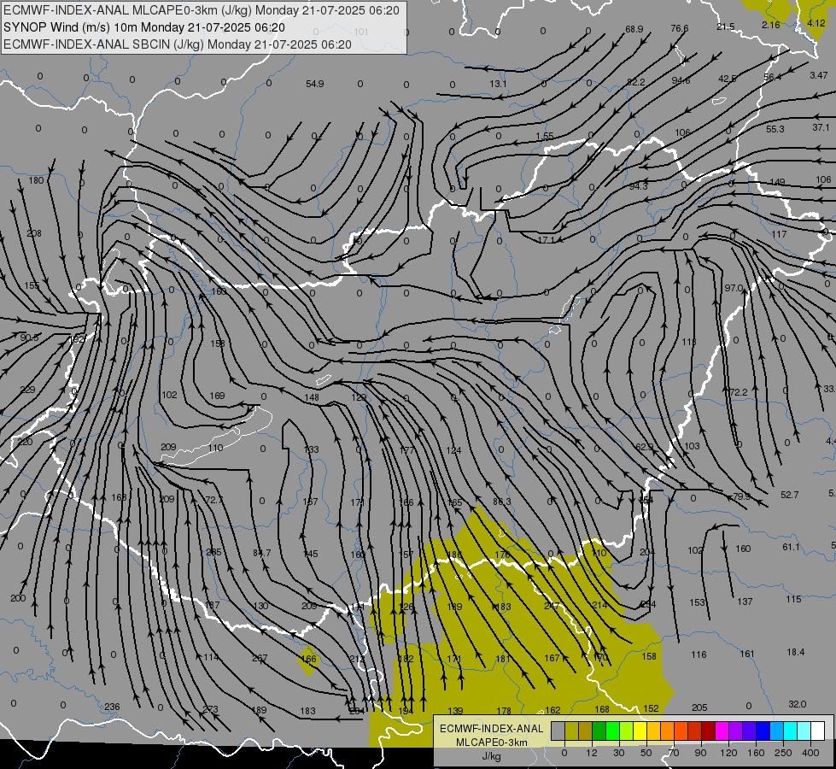Click the 1.55 value on the map

(544, 136)
